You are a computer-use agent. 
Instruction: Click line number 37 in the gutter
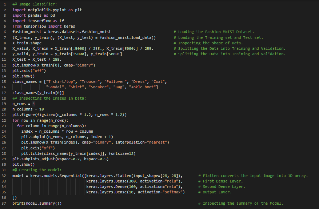[5, 203]
